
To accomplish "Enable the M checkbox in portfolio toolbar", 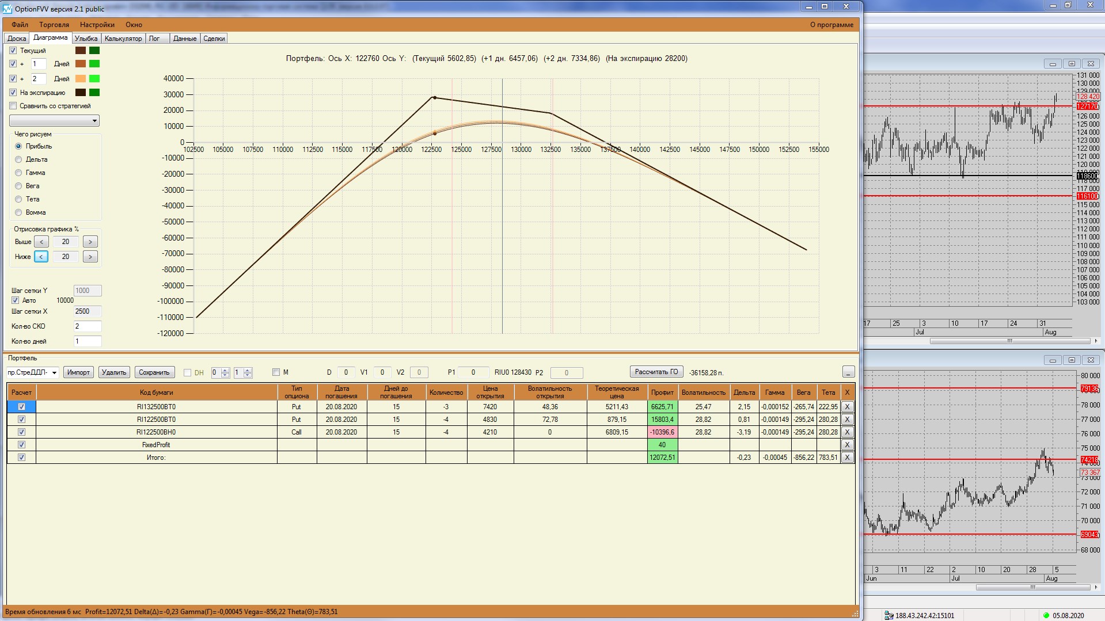I will tap(276, 372).
